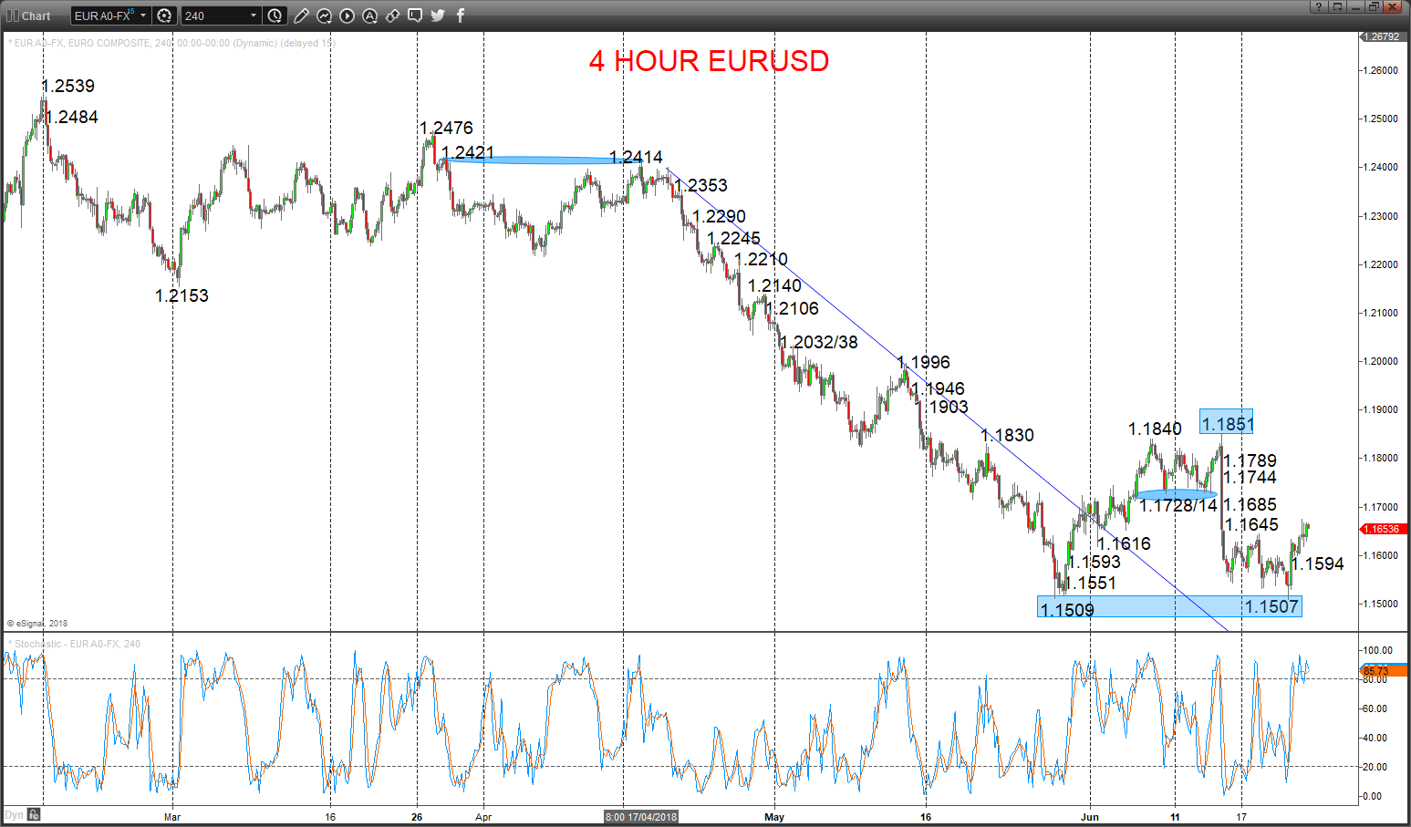Select the 1.2539 high annotation

67,86
